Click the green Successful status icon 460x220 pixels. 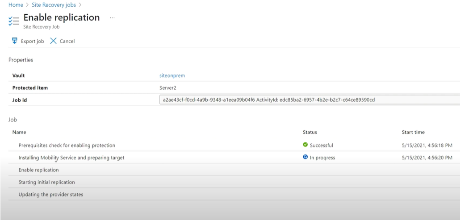pyautogui.click(x=305, y=145)
